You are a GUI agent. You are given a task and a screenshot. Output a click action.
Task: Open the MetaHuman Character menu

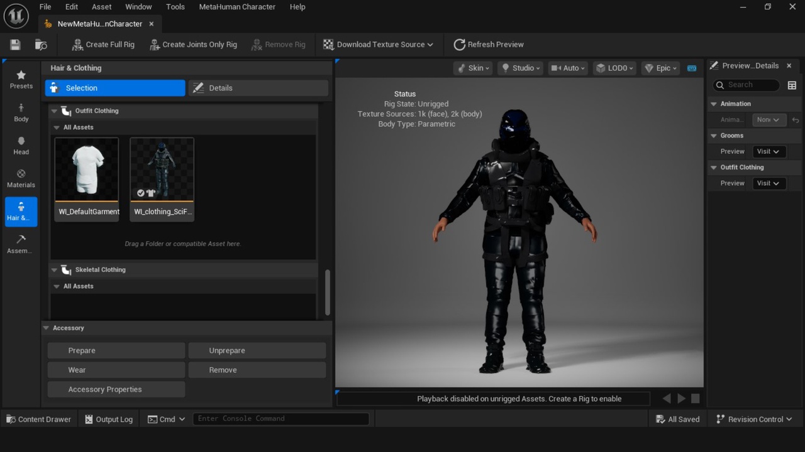(237, 7)
